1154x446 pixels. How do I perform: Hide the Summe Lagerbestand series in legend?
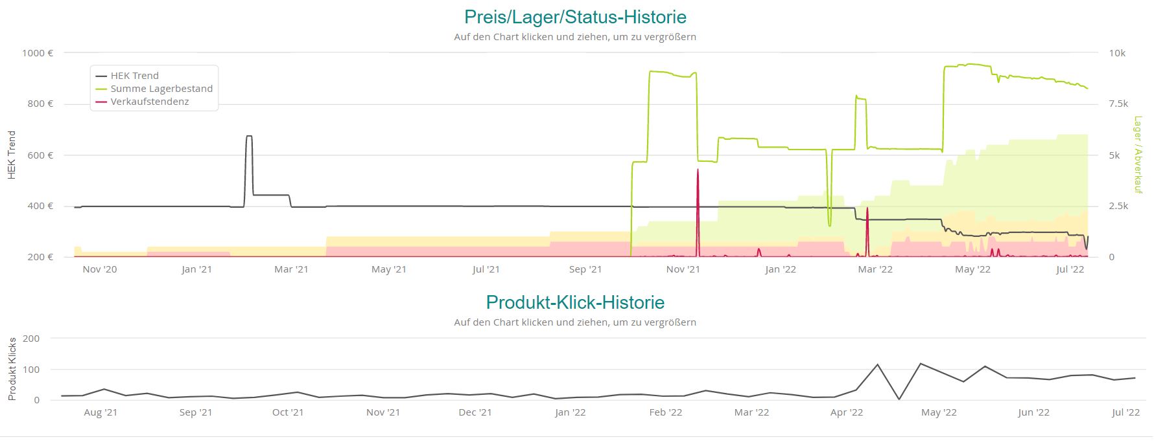point(161,89)
